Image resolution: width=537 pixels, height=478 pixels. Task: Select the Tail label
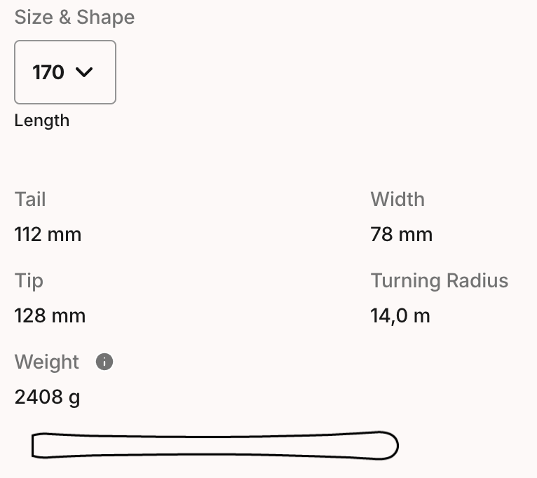click(30, 199)
